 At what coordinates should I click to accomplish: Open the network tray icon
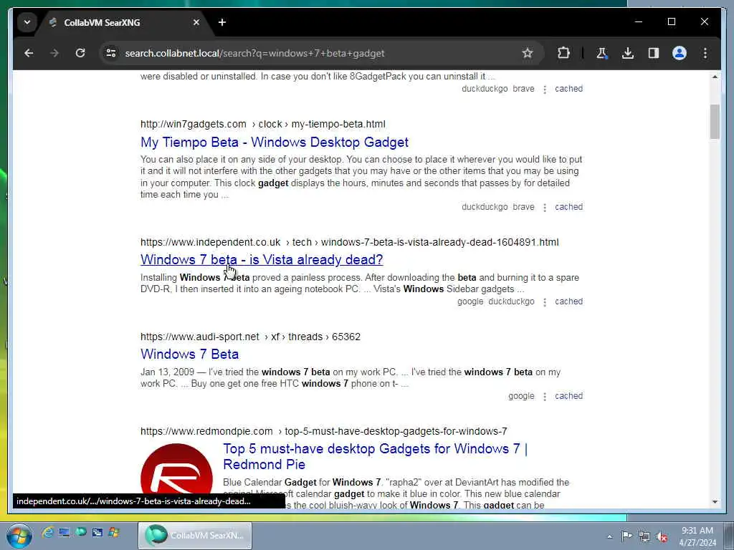pyautogui.click(x=644, y=536)
